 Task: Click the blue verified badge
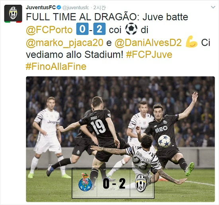(59, 7)
